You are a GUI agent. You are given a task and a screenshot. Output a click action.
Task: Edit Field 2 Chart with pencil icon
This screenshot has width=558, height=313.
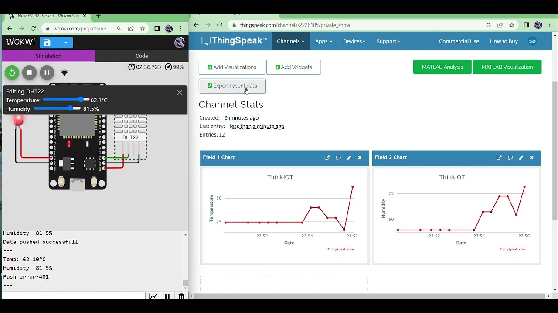point(521,157)
